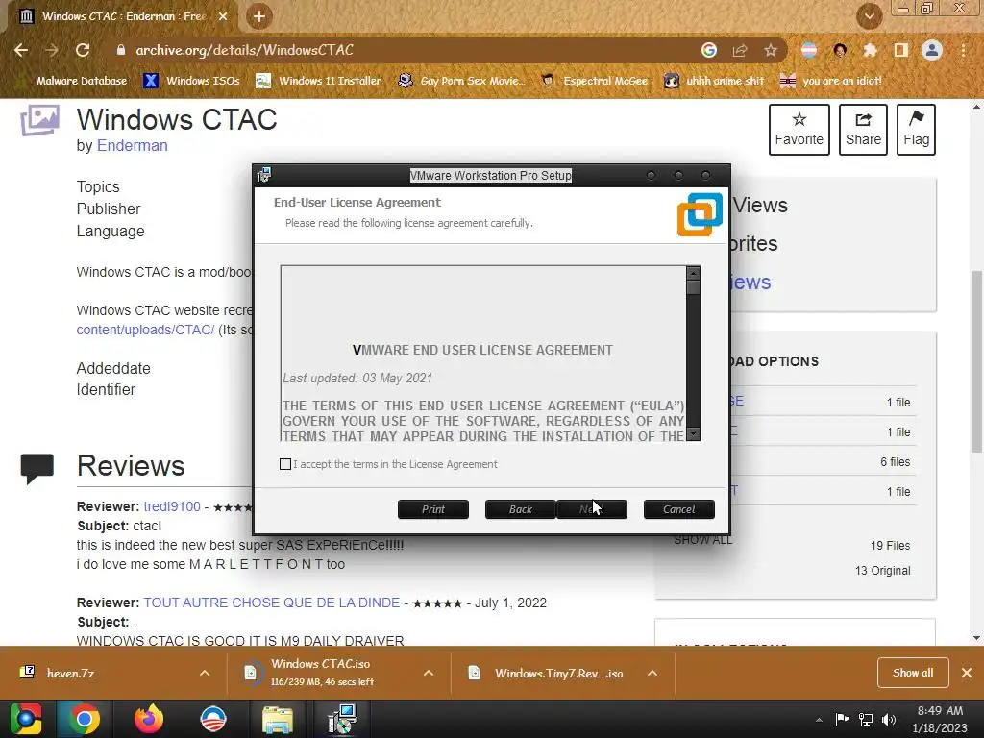This screenshot has height=738, width=984.
Task: Open reviewer TOUT AUTRE CHOSE QUE DE LA DINDE link
Action: [x=272, y=603]
